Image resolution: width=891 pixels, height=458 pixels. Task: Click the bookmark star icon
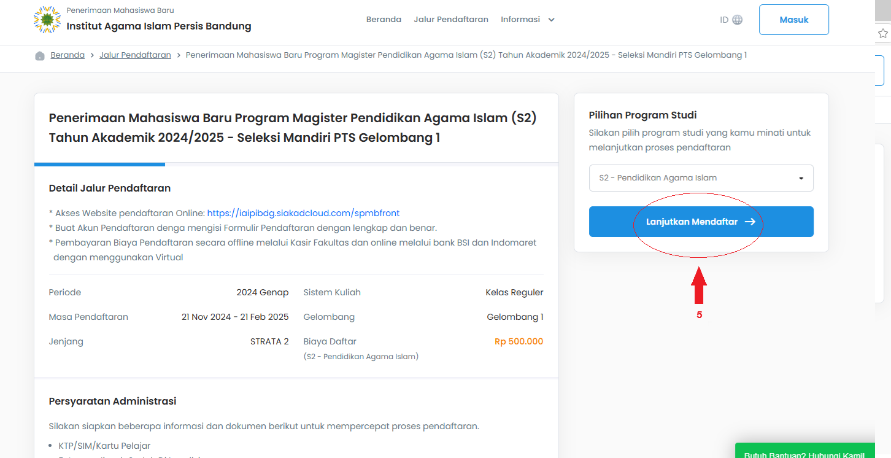pos(883,33)
